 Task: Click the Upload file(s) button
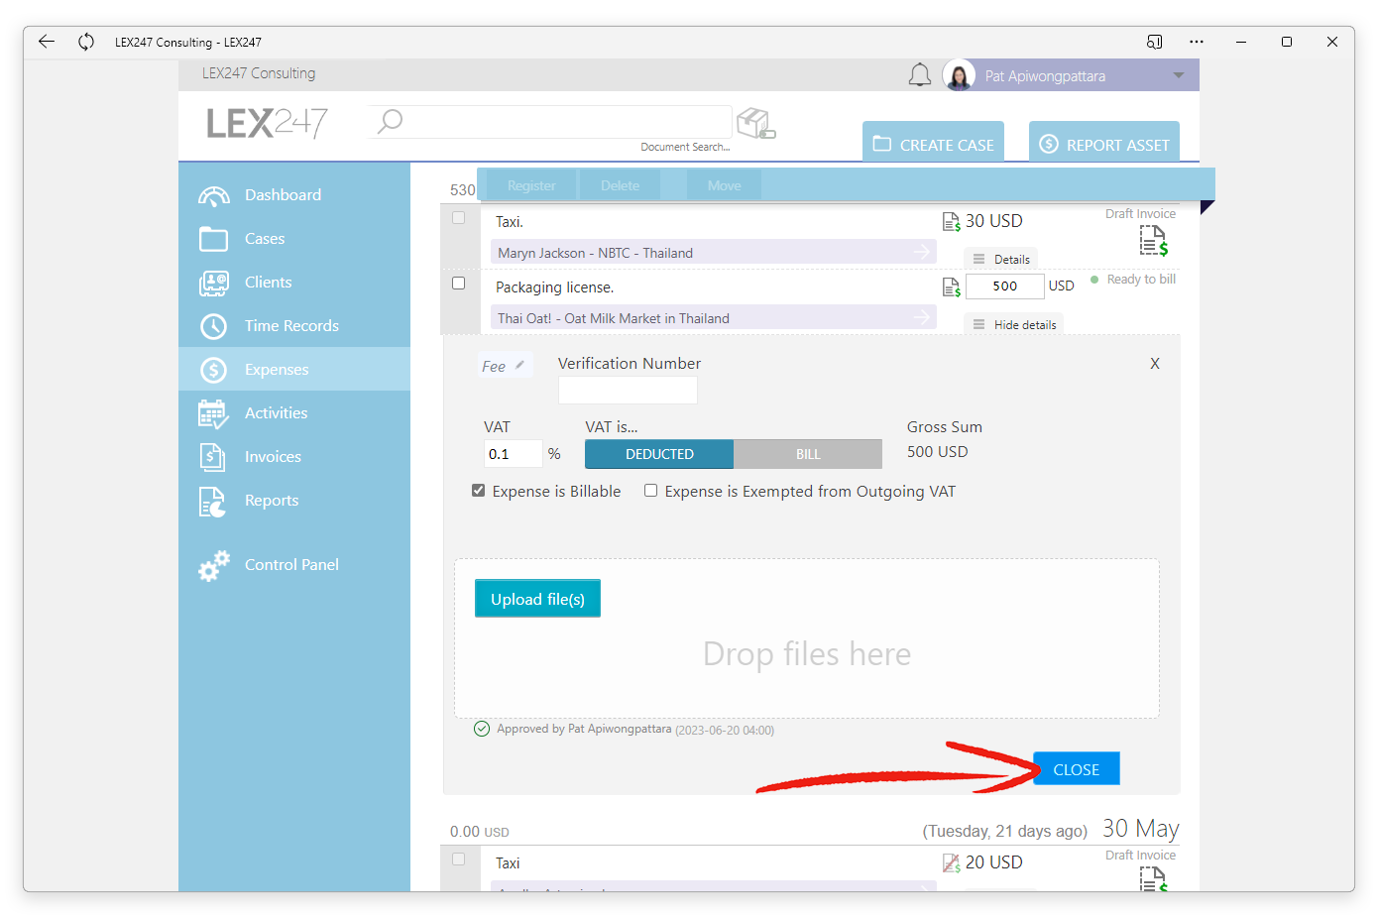coord(537,599)
